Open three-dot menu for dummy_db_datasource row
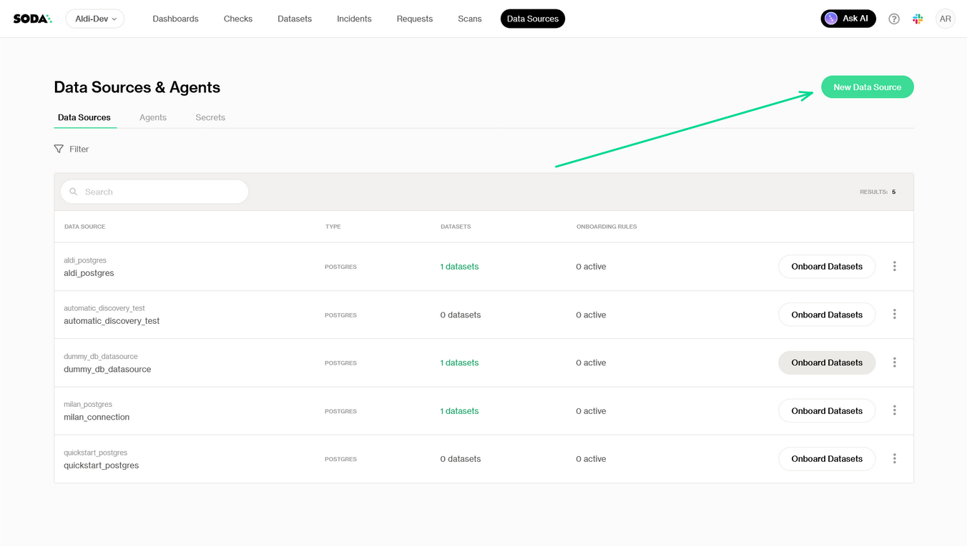The width and height of the screenshot is (967, 547). point(894,363)
